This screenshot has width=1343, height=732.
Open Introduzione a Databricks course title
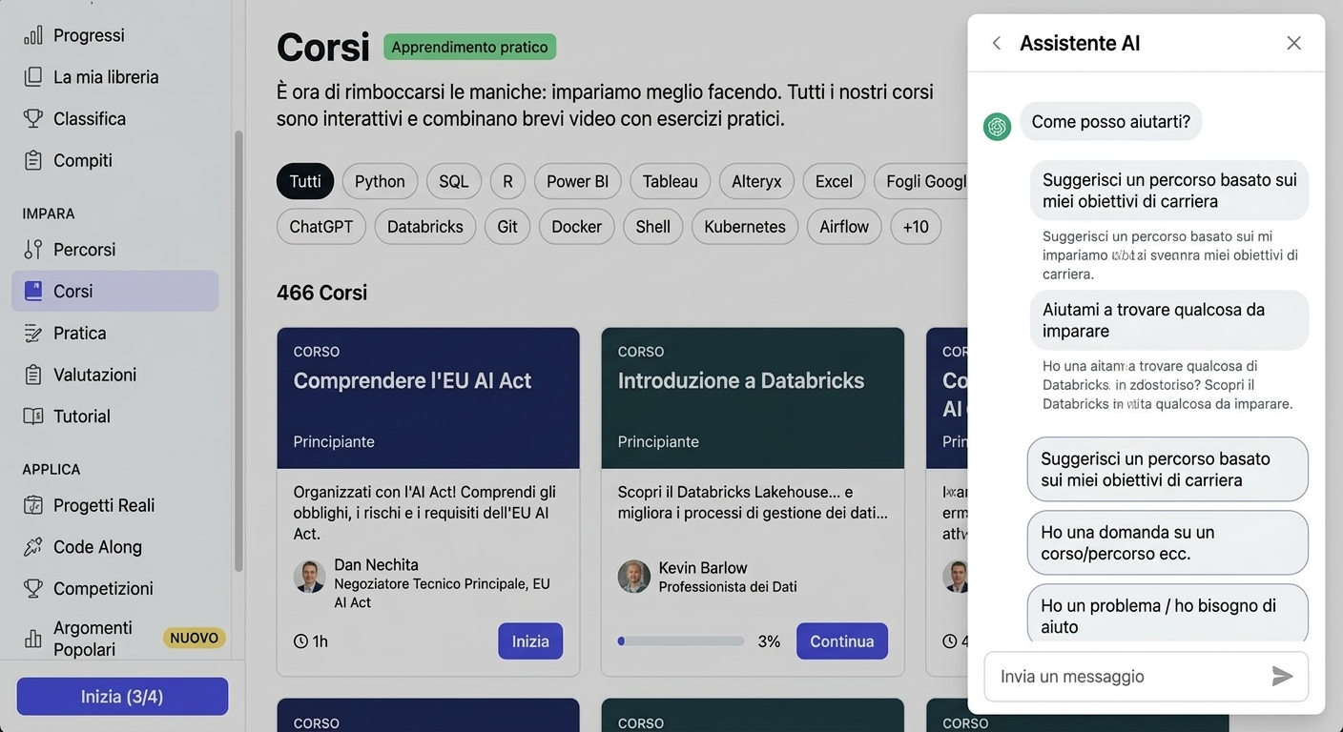coord(741,381)
